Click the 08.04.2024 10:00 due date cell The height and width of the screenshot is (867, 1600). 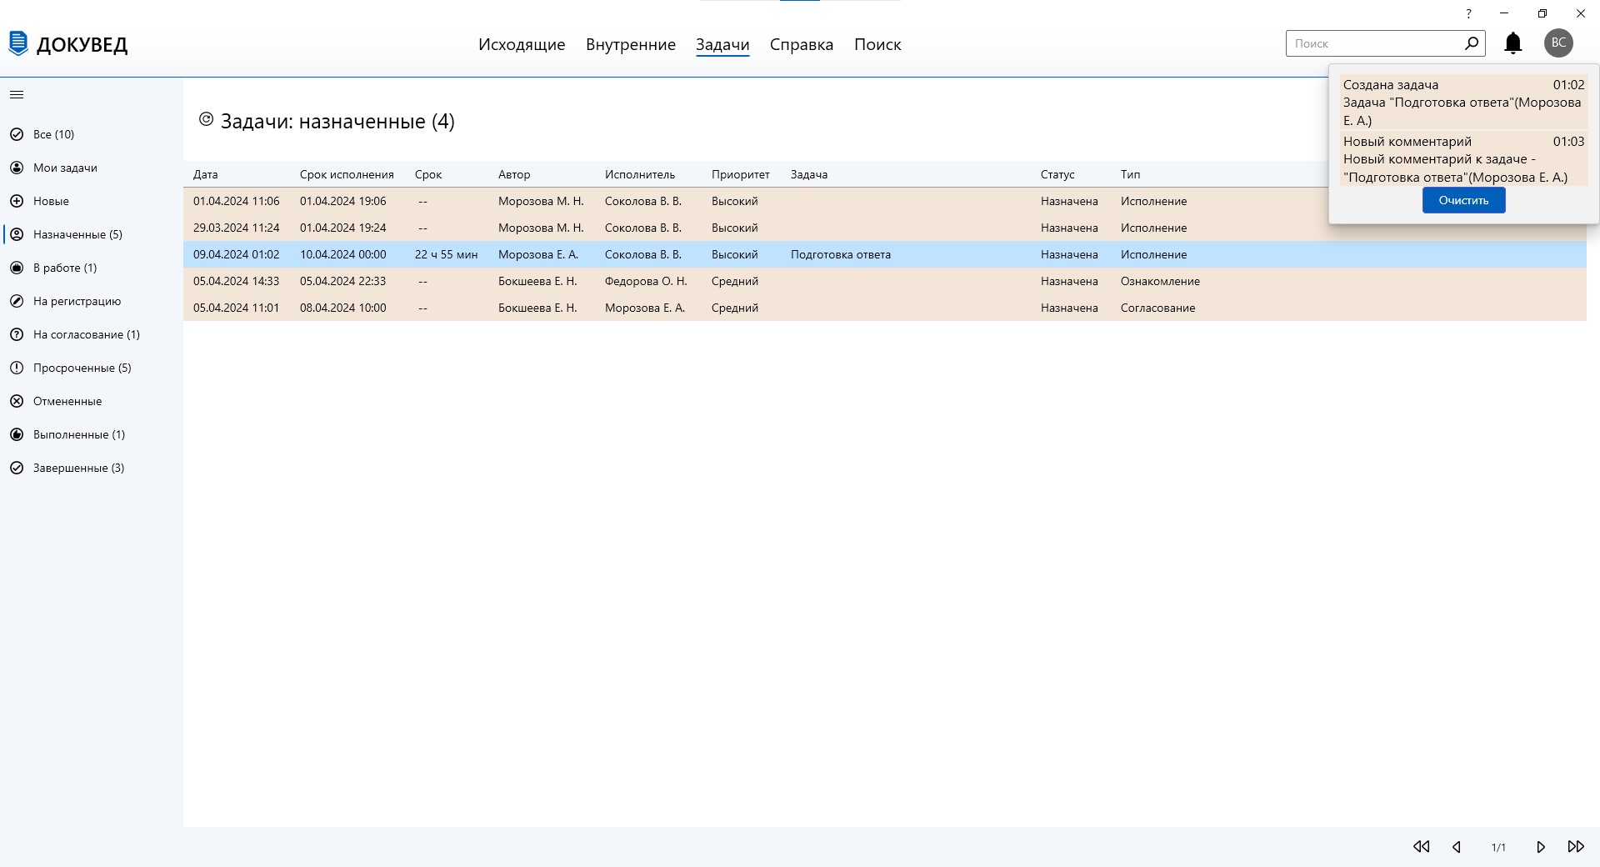[x=343, y=308]
